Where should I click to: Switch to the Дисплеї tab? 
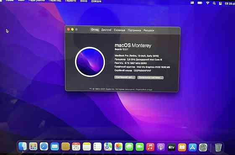106,30
